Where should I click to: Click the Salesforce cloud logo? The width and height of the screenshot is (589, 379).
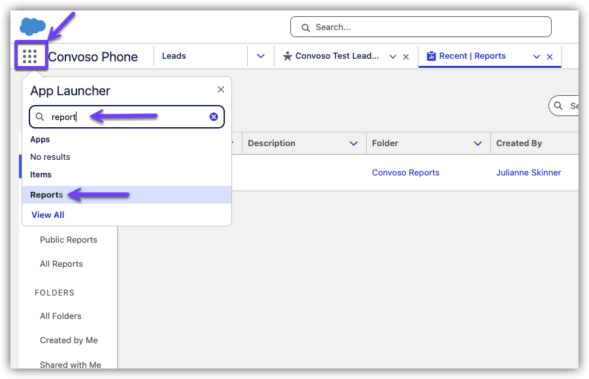[33, 27]
